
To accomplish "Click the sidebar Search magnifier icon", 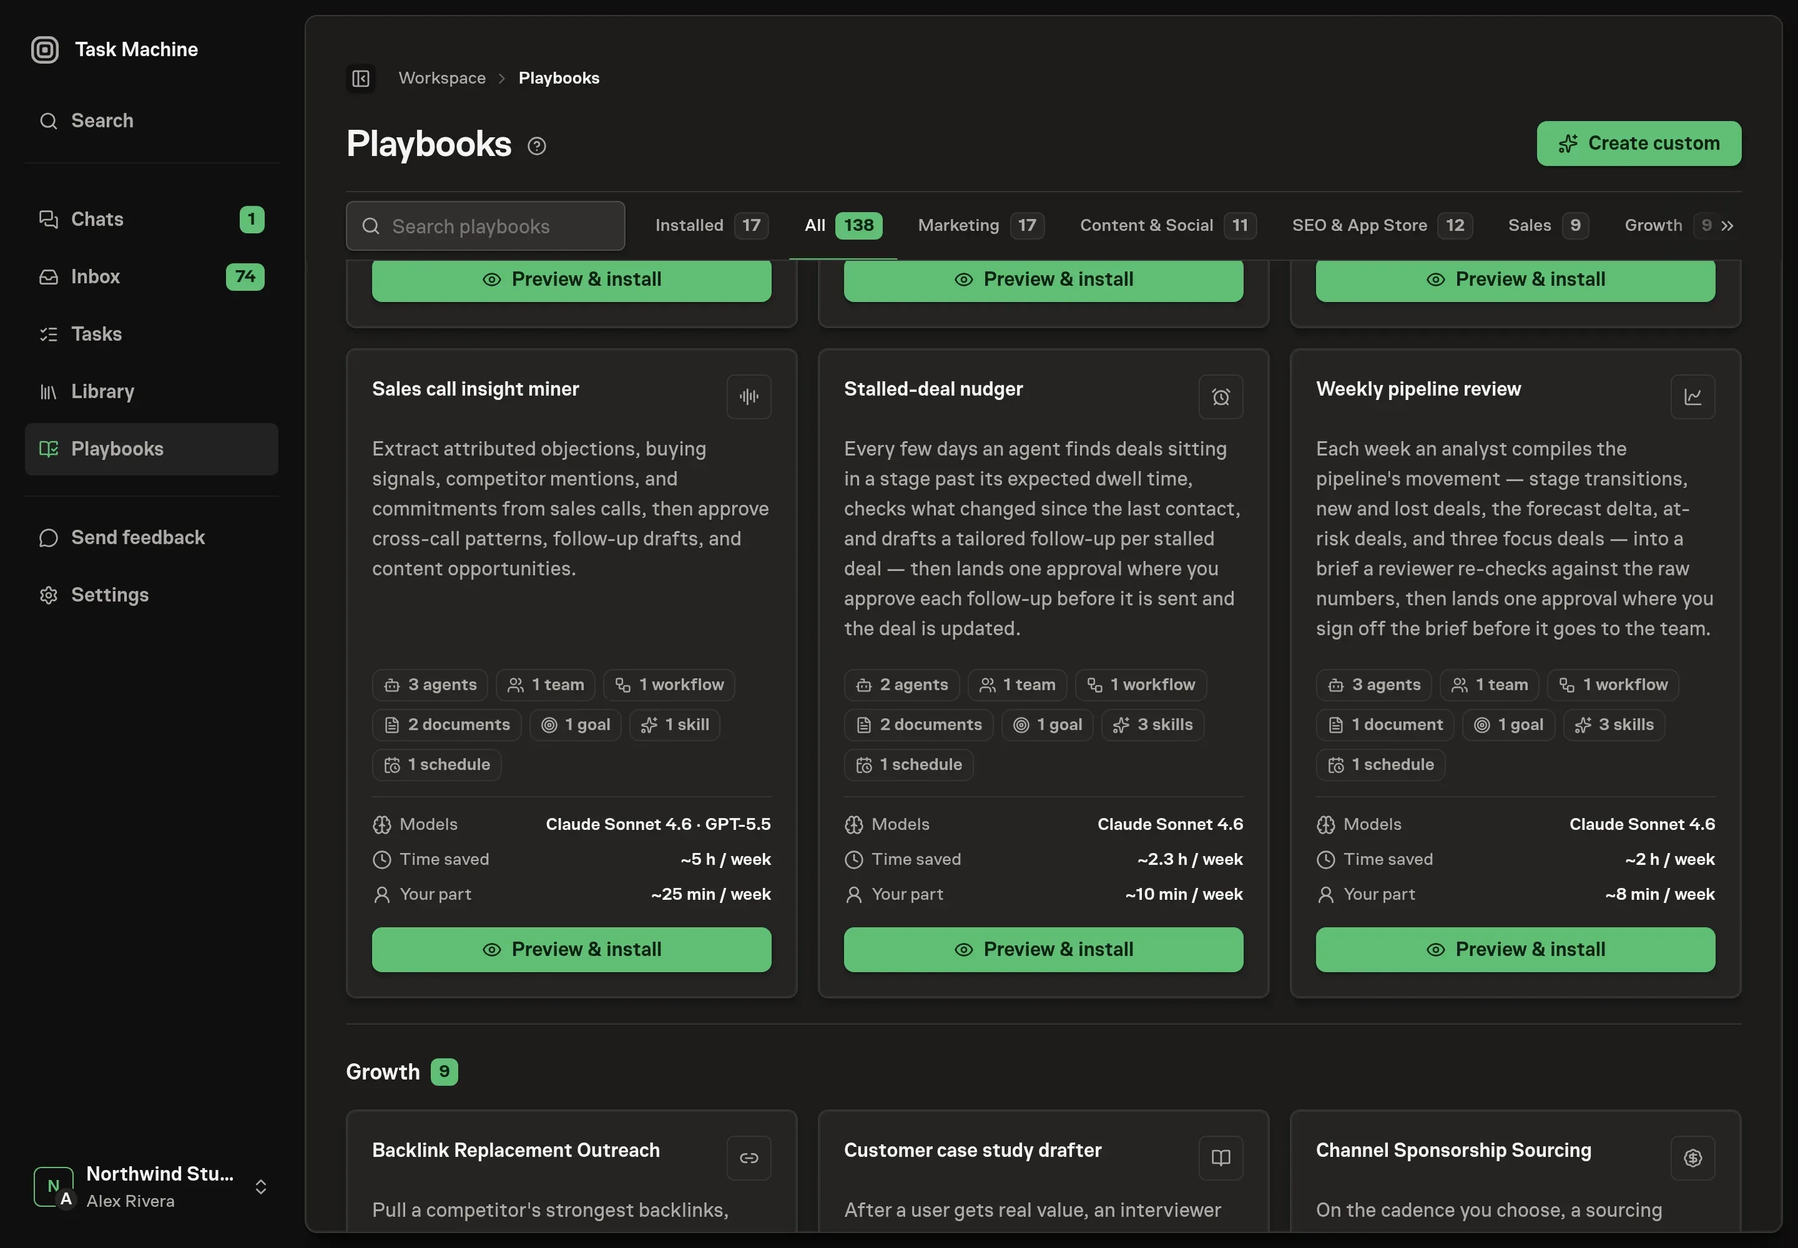I will [x=49, y=121].
